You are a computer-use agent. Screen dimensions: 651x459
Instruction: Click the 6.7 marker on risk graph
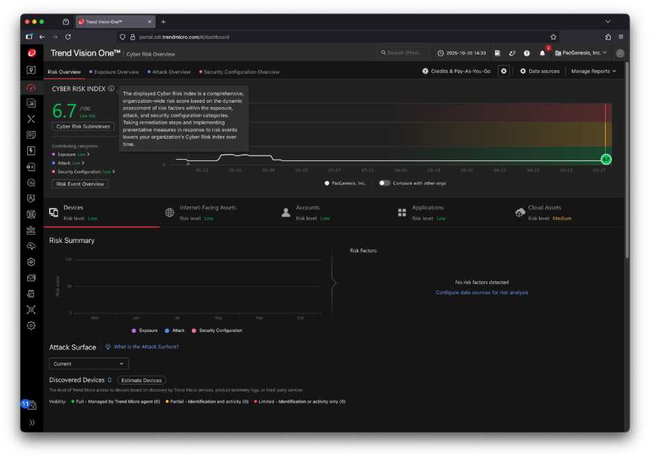tap(606, 160)
